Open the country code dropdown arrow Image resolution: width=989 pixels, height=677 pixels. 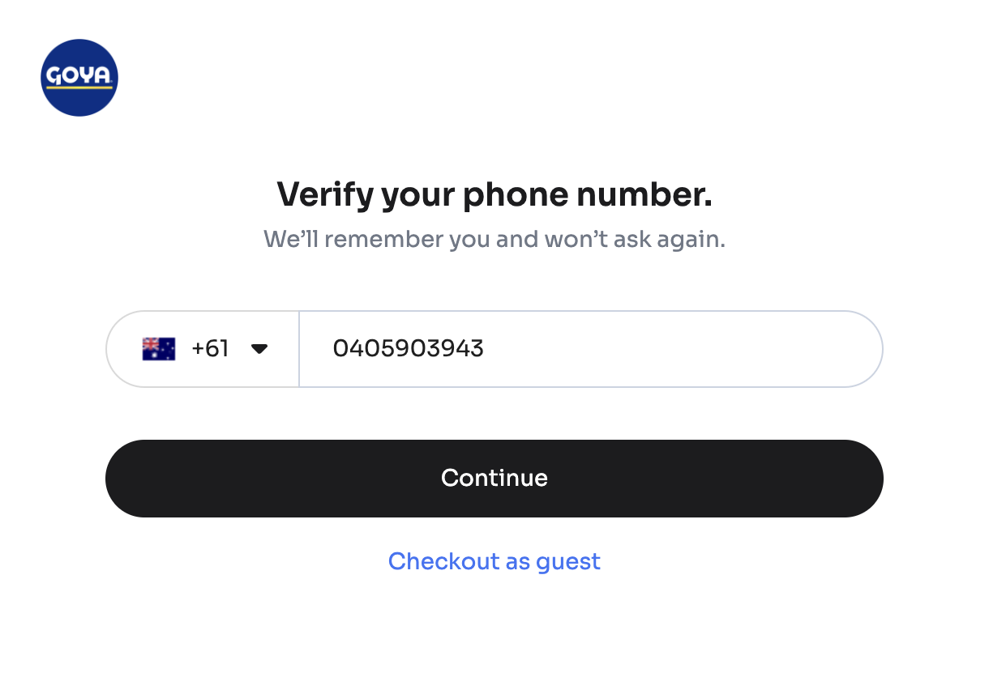pyautogui.click(x=259, y=349)
